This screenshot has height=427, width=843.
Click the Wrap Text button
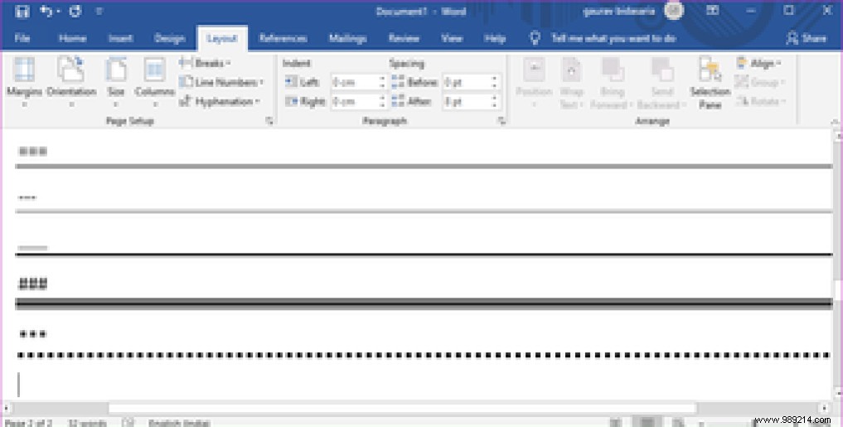(571, 82)
